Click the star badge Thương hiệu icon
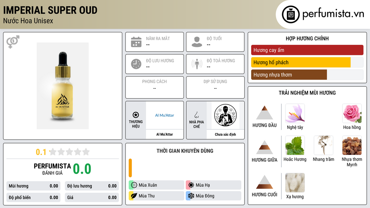The height and width of the screenshot is (208, 370). 136,115
